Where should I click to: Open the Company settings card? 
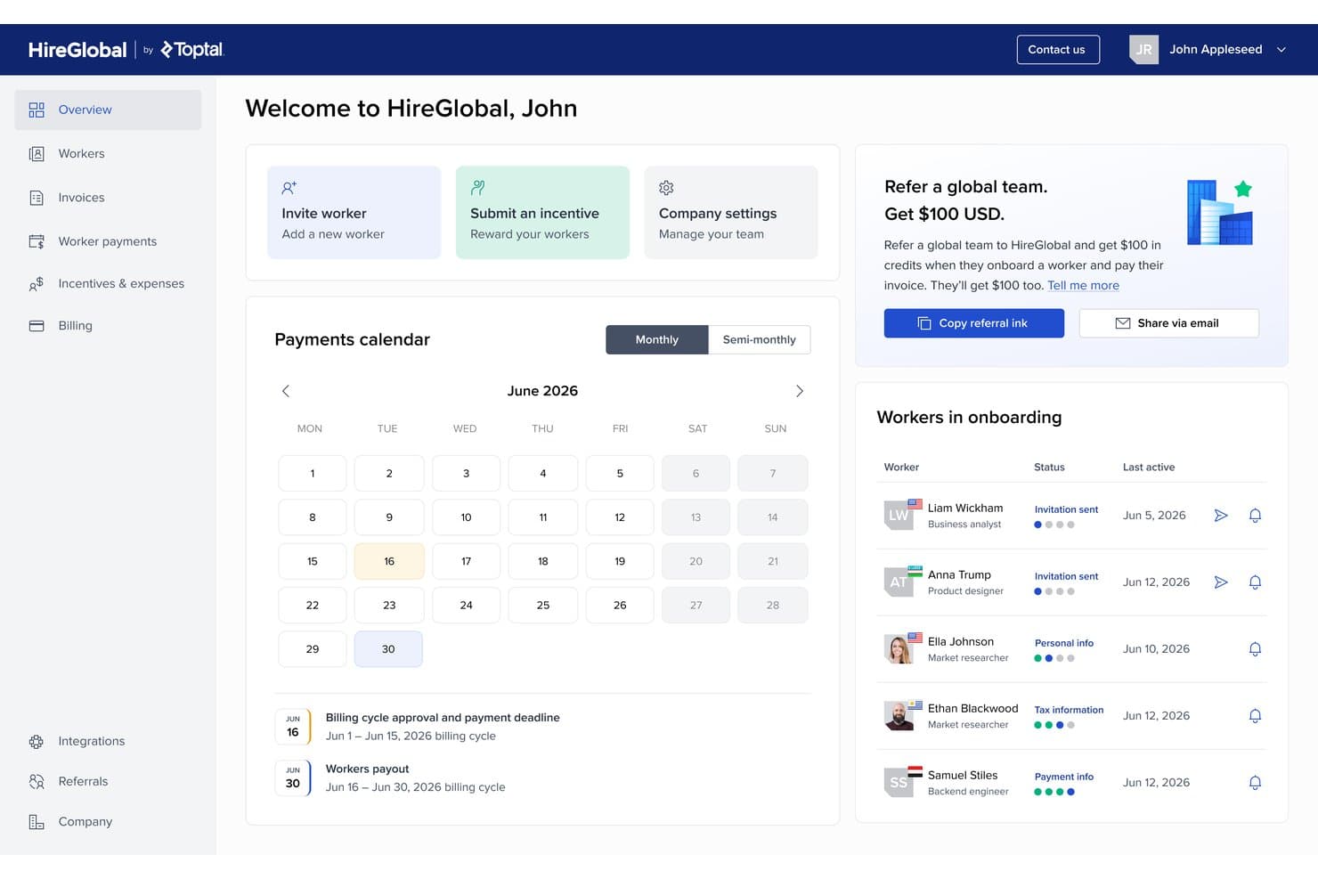(731, 213)
